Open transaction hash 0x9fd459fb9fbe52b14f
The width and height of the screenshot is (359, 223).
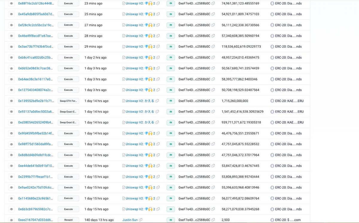coord(36,133)
